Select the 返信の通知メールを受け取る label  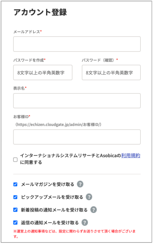point(50,223)
